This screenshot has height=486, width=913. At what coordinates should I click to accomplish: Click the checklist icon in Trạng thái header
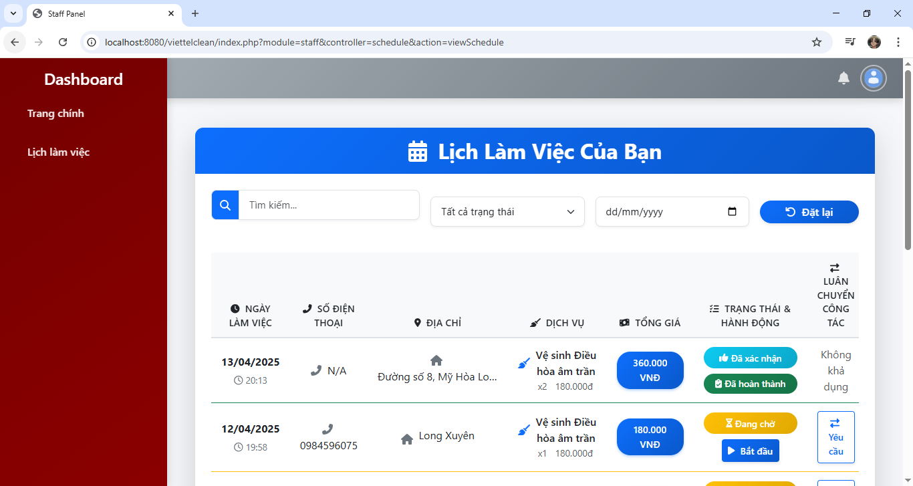[714, 309]
